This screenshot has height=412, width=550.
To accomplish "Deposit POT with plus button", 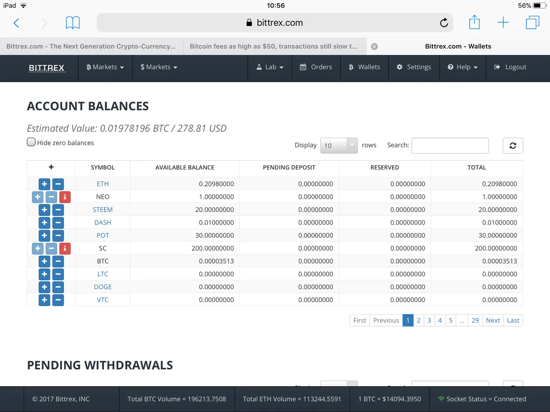I will [x=44, y=236].
